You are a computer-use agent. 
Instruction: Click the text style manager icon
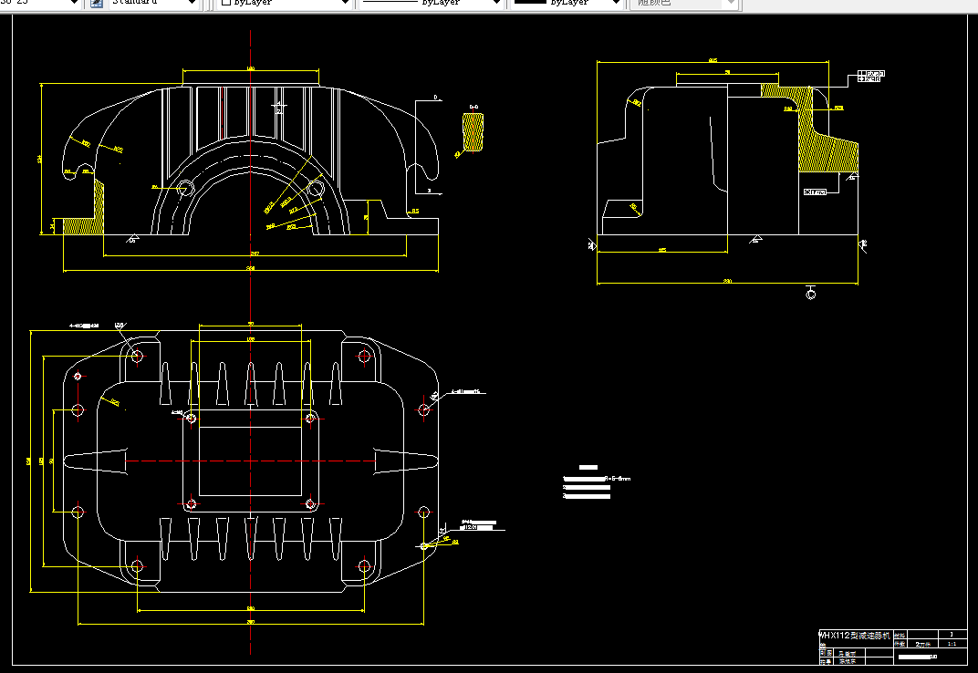pos(97,3)
